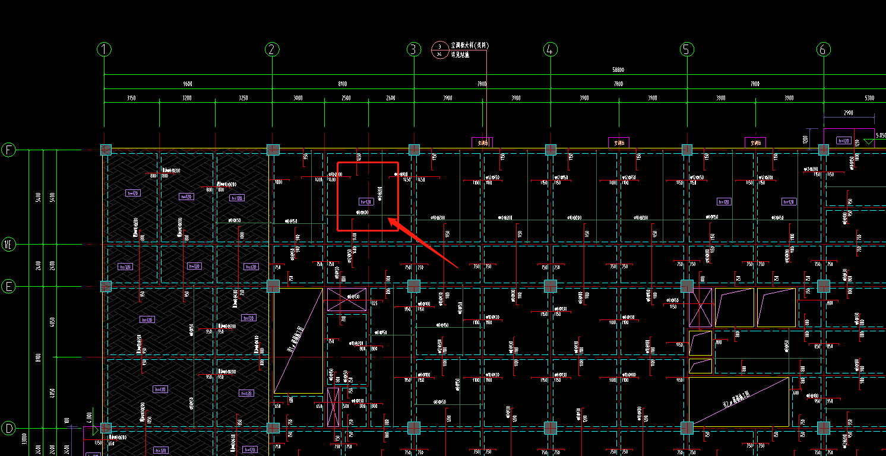The image size is (886, 456).
Task: Pick the column at axis F and 1
Action: point(106,150)
